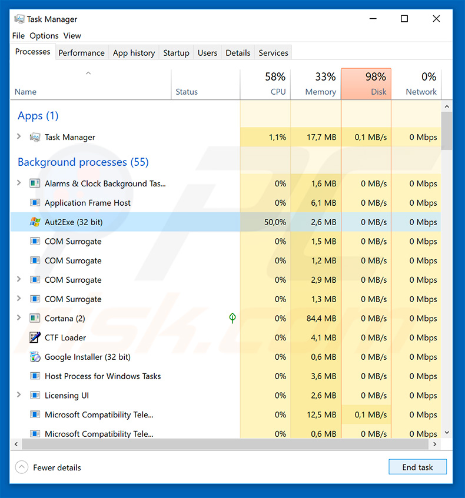Click the Host Process for Windows Tasks icon
Screen dimensions: 465x498
(35, 376)
